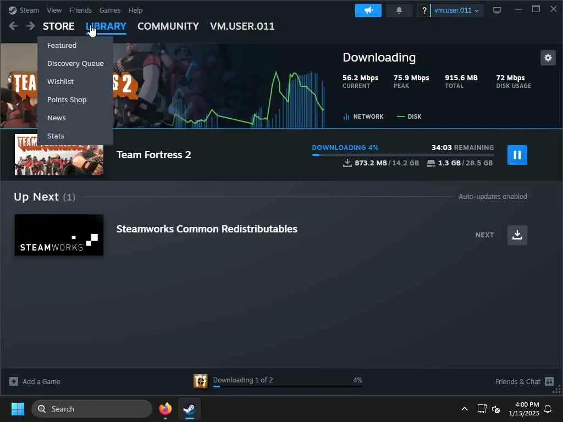Click the 34:03 REMAINING text
The width and height of the screenshot is (563, 422).
(x=462, y=147)
